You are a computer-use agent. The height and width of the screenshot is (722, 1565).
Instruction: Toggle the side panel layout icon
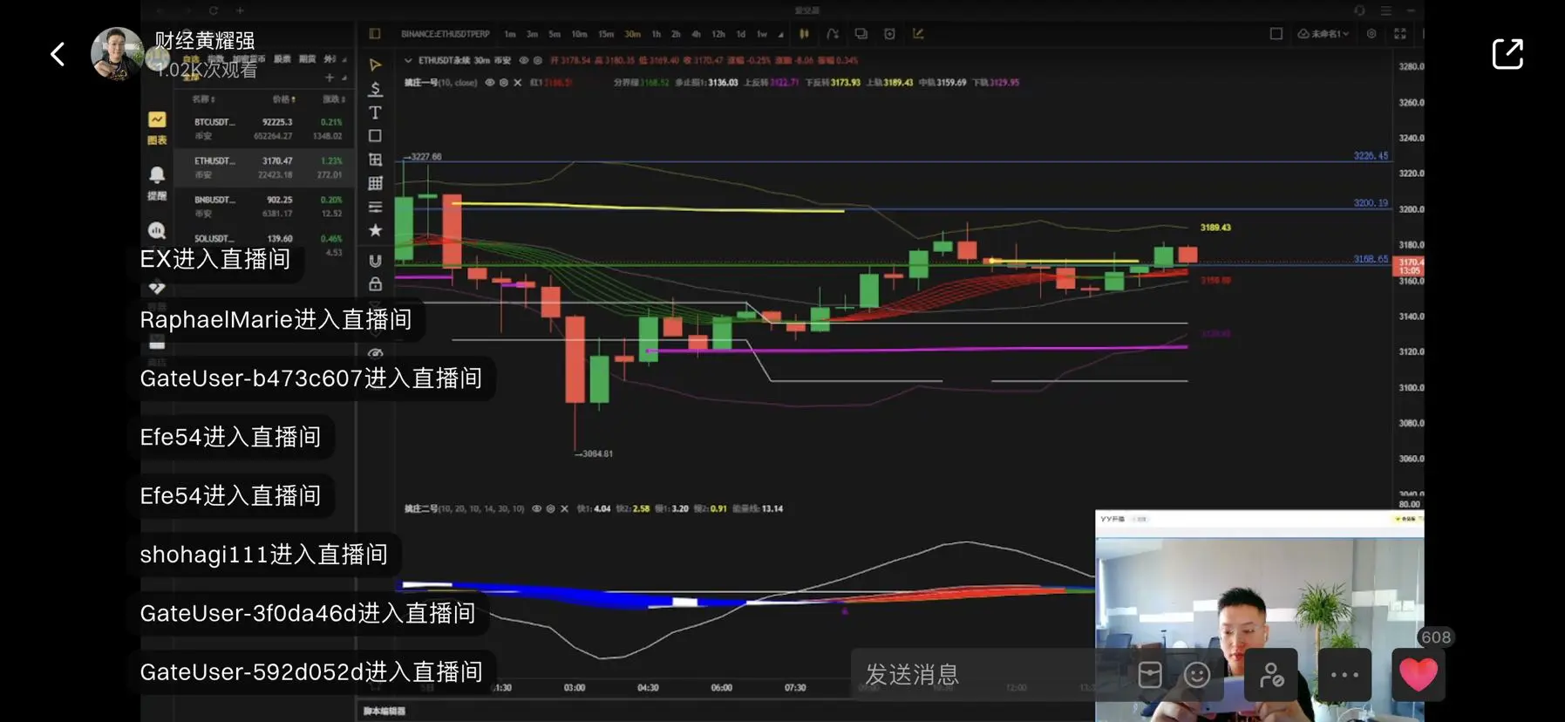[x=375, y=34]
